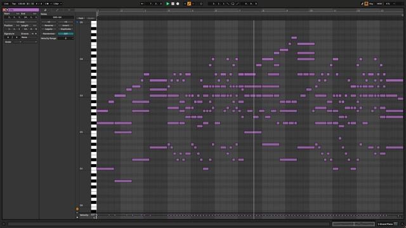Toggle the detail view icon at the bottom right
The height and width of the screenshot is (228, 406).
(402, 224)
